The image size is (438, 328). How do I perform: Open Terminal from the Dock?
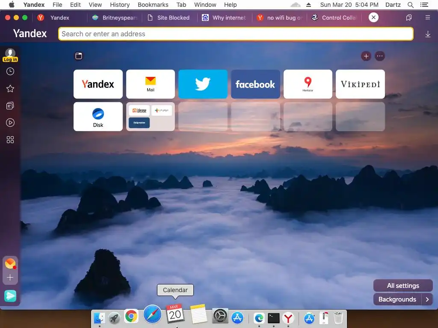coord(273,318)
